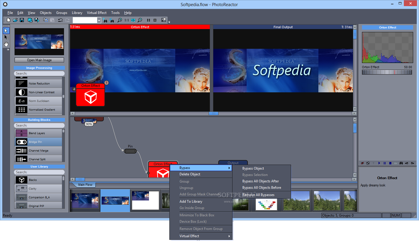
Task: Click the copy icon in the toolbar
Action: coord(45,20)
